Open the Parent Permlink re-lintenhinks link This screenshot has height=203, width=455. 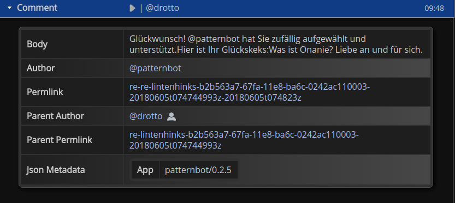coord(244,140)
